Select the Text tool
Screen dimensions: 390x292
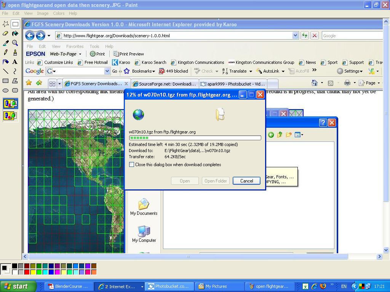point(15,62)
